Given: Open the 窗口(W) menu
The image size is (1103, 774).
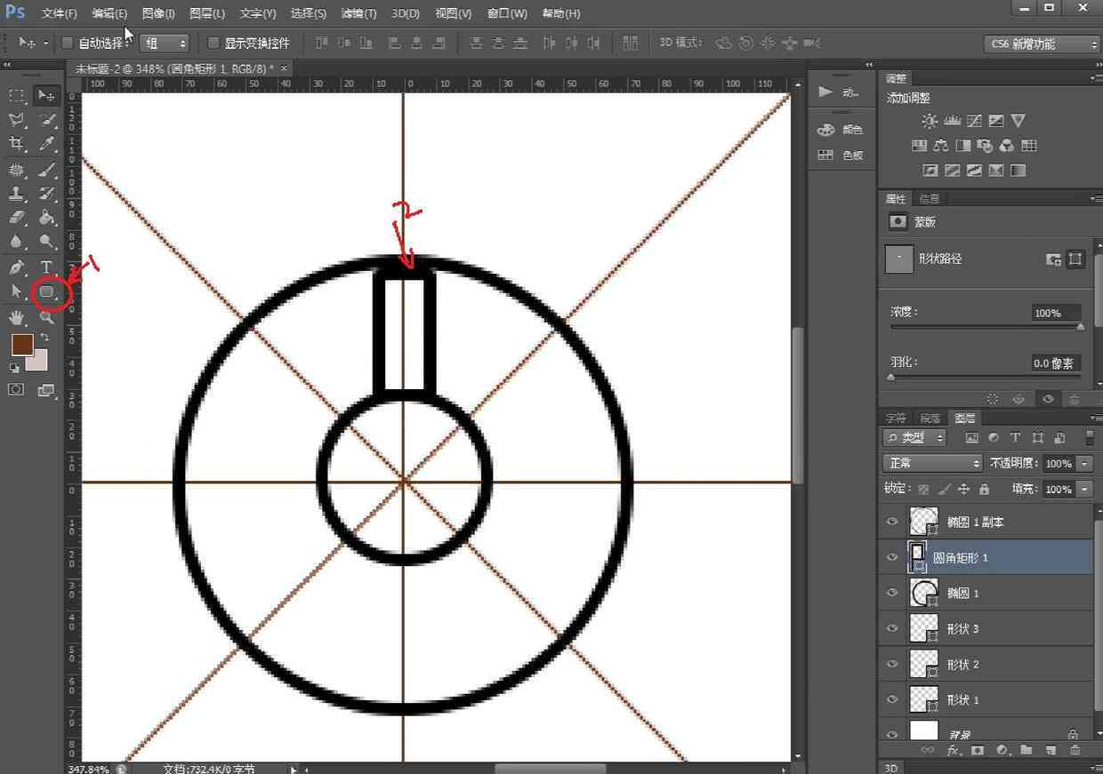Looking at the screenshot, I should click(x=507, y=13).
